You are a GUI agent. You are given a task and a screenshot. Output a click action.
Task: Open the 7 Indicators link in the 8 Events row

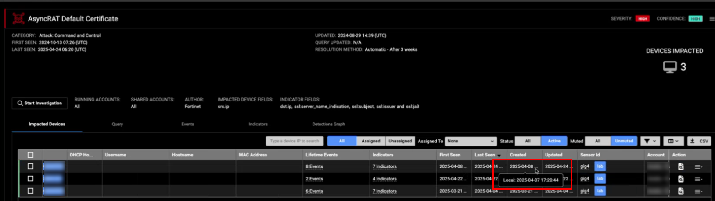pyautogui.click(x=384, y=166)
